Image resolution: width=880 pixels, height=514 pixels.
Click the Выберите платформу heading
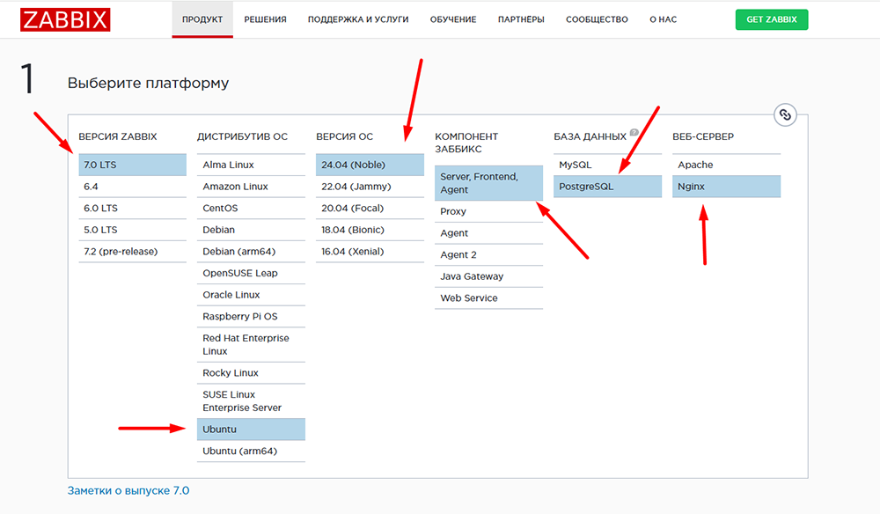coord(148,83)
